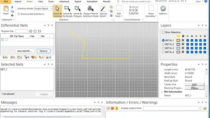Activate the Select By Clicking tool
The image size is (210, 118).
[57, 11]
